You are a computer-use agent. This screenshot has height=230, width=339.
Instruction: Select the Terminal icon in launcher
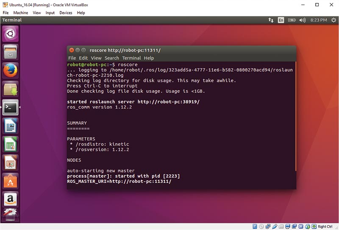tap(10, 107)
